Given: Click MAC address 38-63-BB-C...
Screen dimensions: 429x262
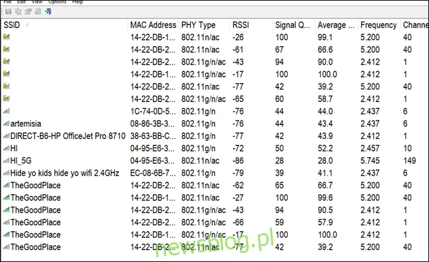Looking at the screenshot, I should (153, 136).
